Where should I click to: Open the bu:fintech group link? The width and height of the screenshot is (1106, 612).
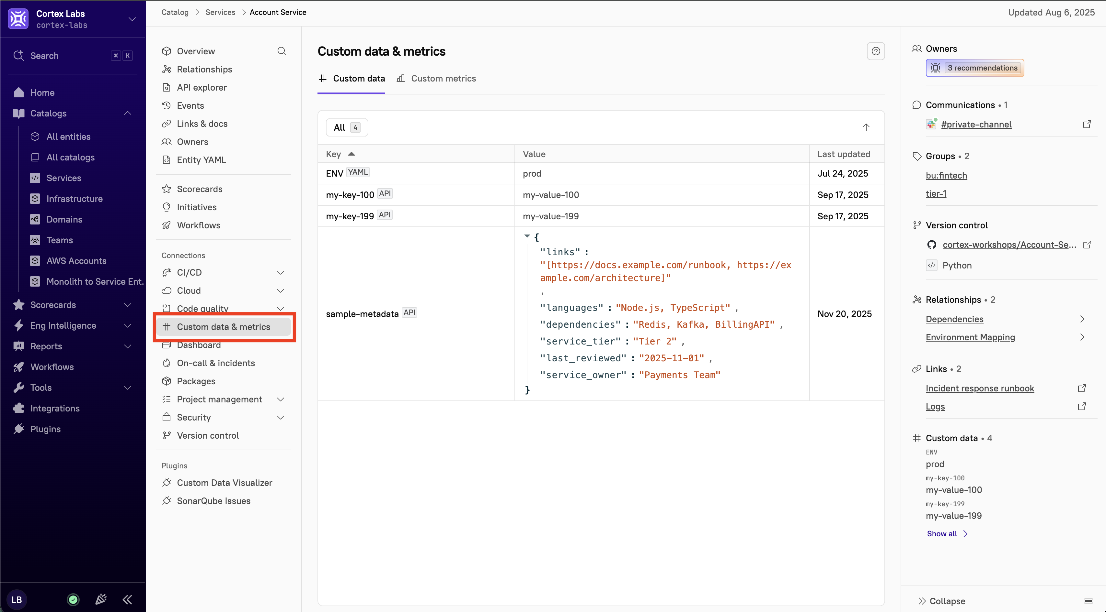point(946,175)
